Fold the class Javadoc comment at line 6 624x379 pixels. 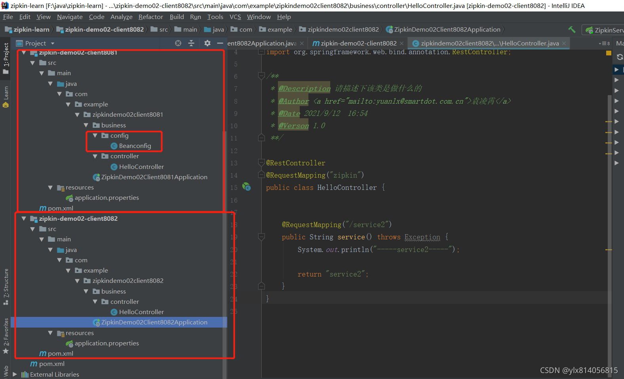coord(261,76)
